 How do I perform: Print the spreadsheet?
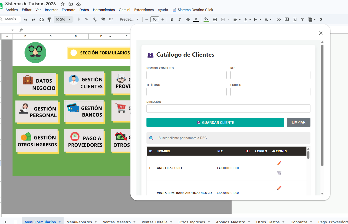coord(42,20)
